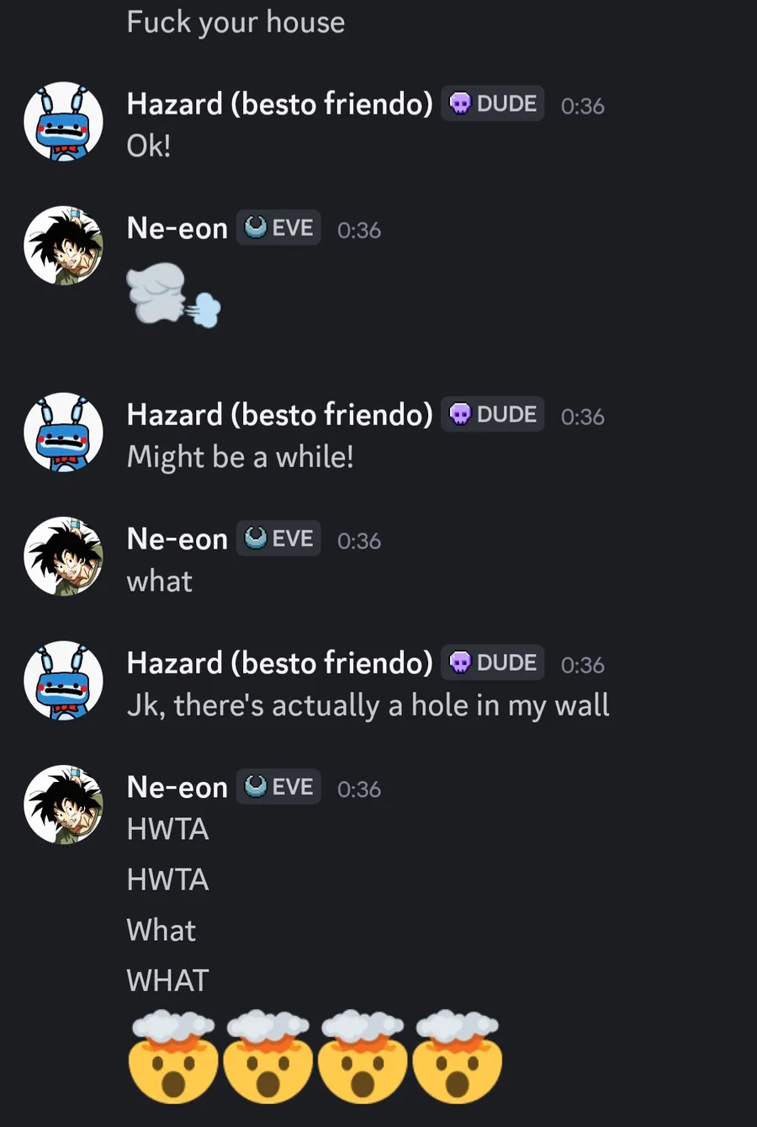Tap the DUDE tag on "Might be a while!" message
Viewport: 757px width, 1127px height.
[493, 414]
